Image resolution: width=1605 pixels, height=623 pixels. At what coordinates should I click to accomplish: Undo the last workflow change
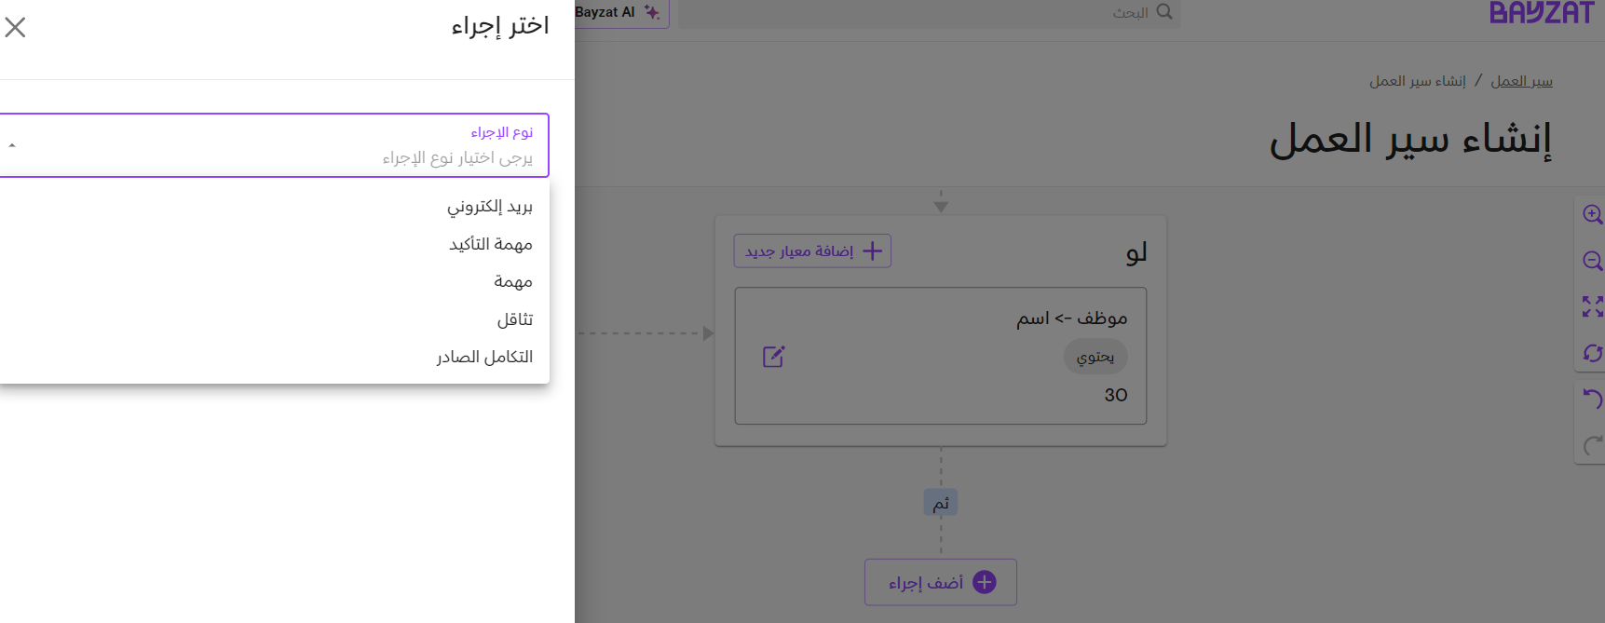[1592, 400]
